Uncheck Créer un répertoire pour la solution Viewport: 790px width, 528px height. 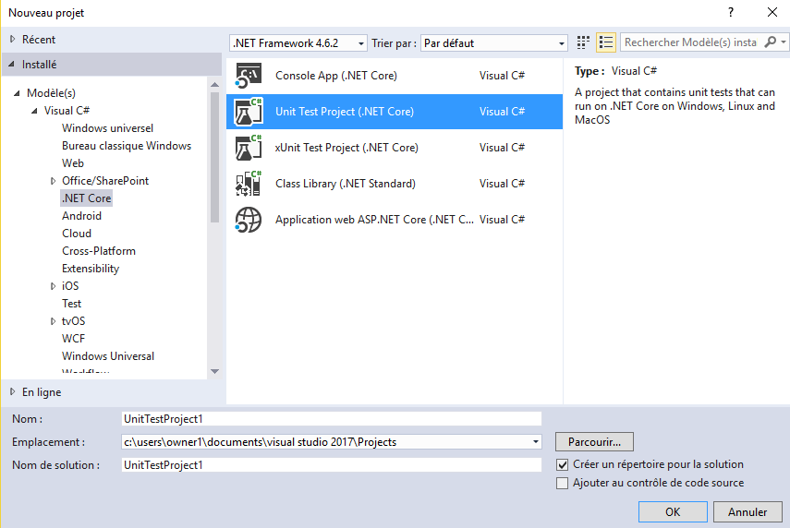(x=563, y=465)
